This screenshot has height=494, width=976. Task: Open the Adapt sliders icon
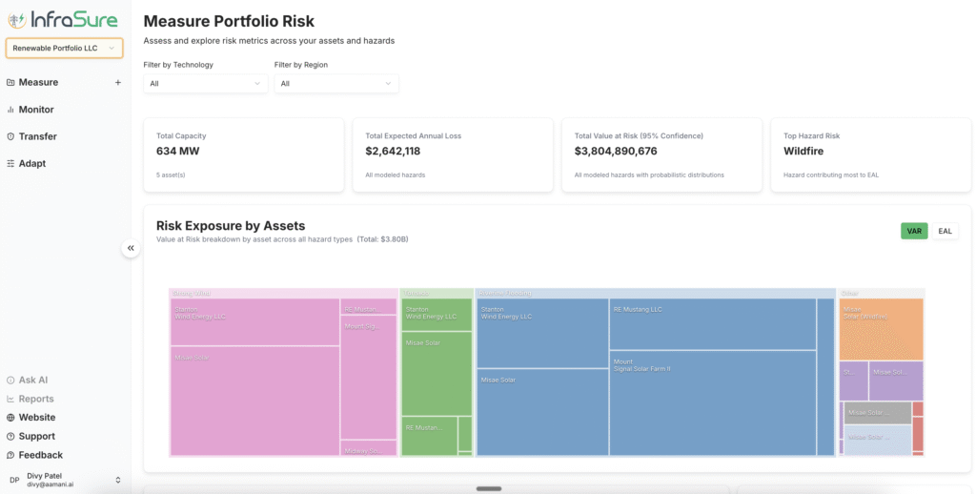pos(10,164)
